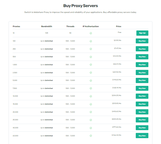Click '500 - 3,000' threads in 250 proxies row

click(70, 49)
